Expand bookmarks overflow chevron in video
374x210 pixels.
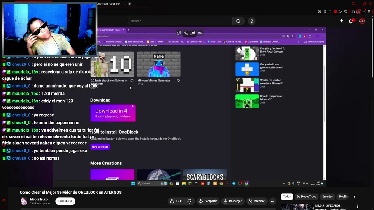point(298,42)
